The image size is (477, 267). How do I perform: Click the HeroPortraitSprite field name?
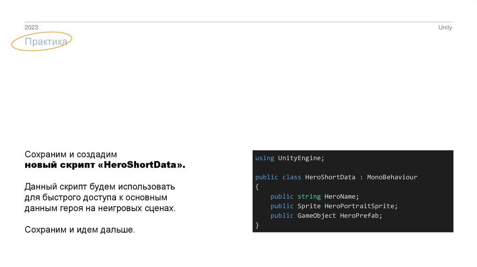pos(359,206)
